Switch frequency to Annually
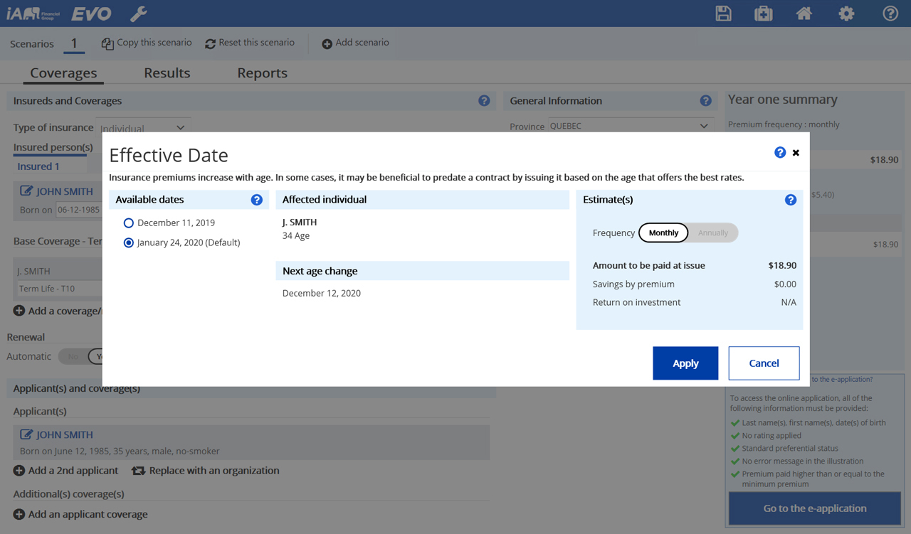This screenshot has height=534, width=911. click(x=712, y=233)
